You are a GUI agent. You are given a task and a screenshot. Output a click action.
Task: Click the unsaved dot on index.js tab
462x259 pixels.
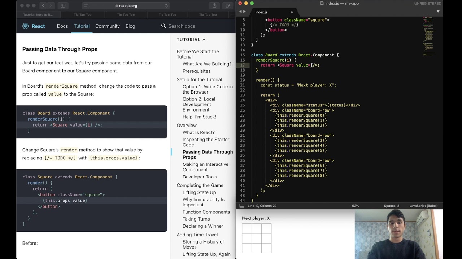point(292,12)
